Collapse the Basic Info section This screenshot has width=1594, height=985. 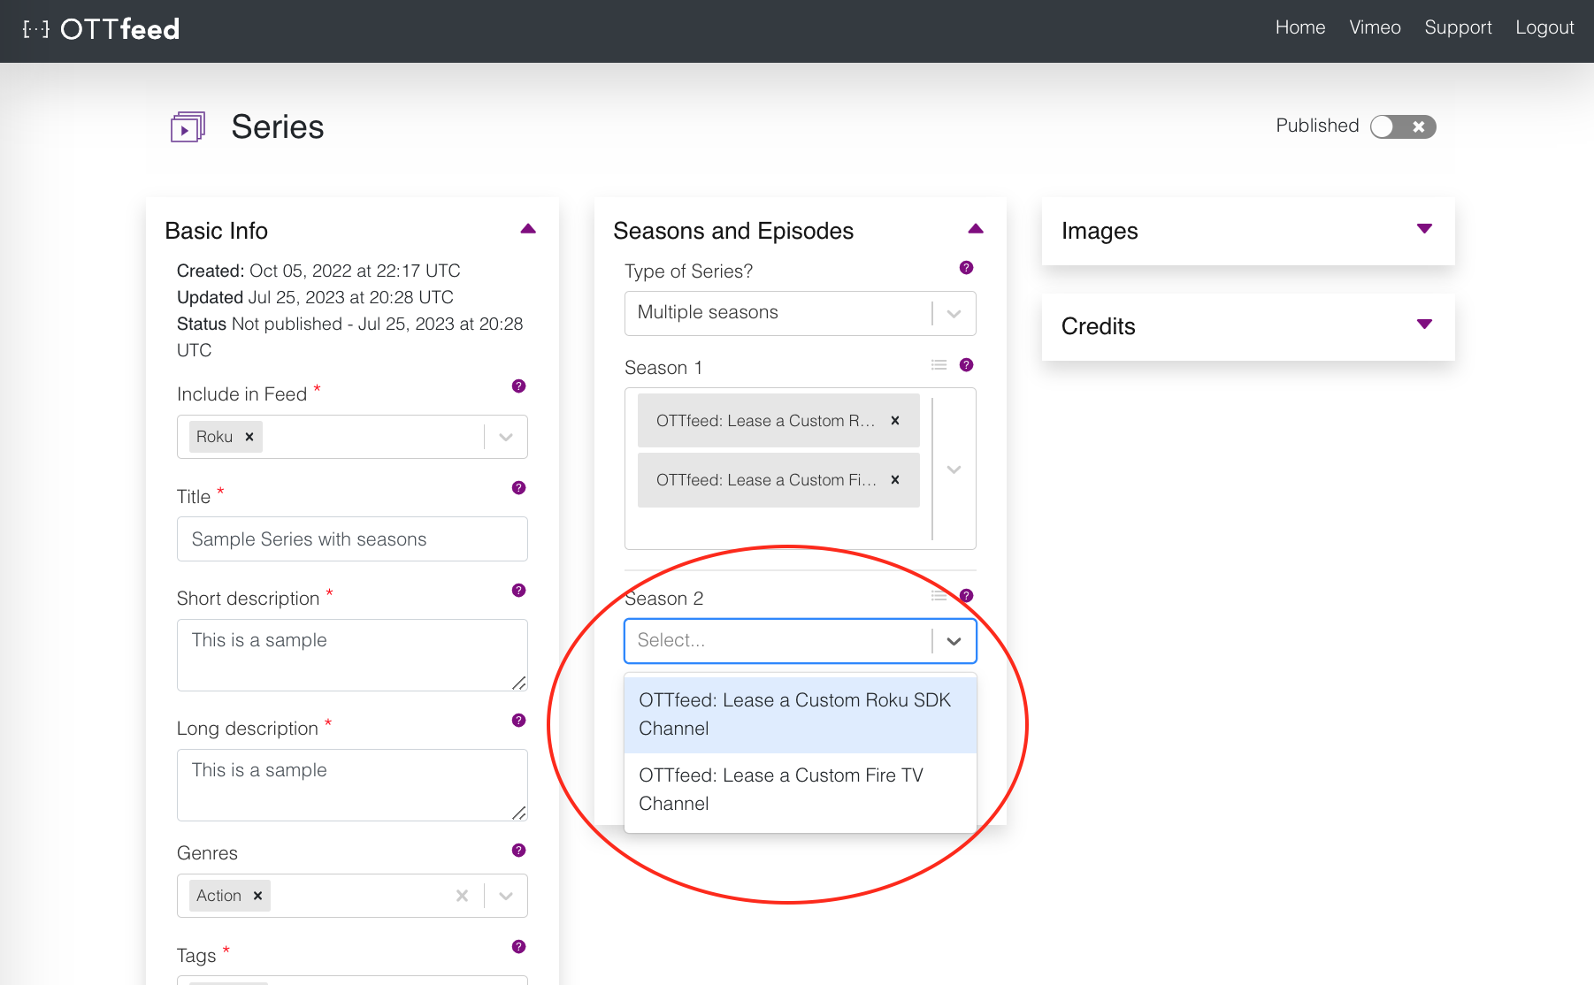point(527,228)
